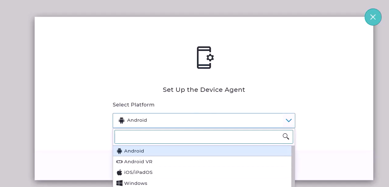Select iOS/iPadOS from the platform list
The height and width of the screenshot is (187, 389).
pyautogui.click(x=202, y=172)
